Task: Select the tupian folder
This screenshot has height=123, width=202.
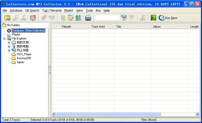Action: click(21, 62)
